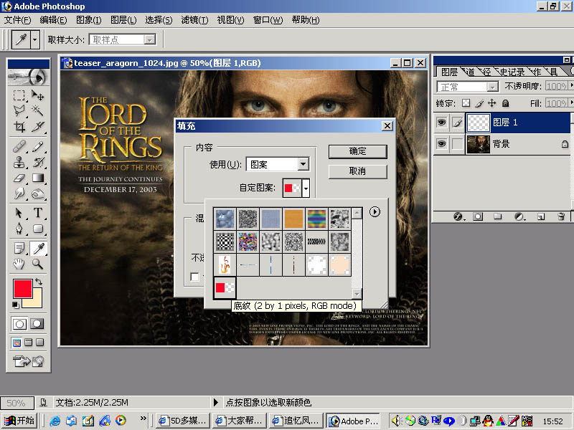Cancel fill with 取消 button
574x430 pixels.
point(357,171)
